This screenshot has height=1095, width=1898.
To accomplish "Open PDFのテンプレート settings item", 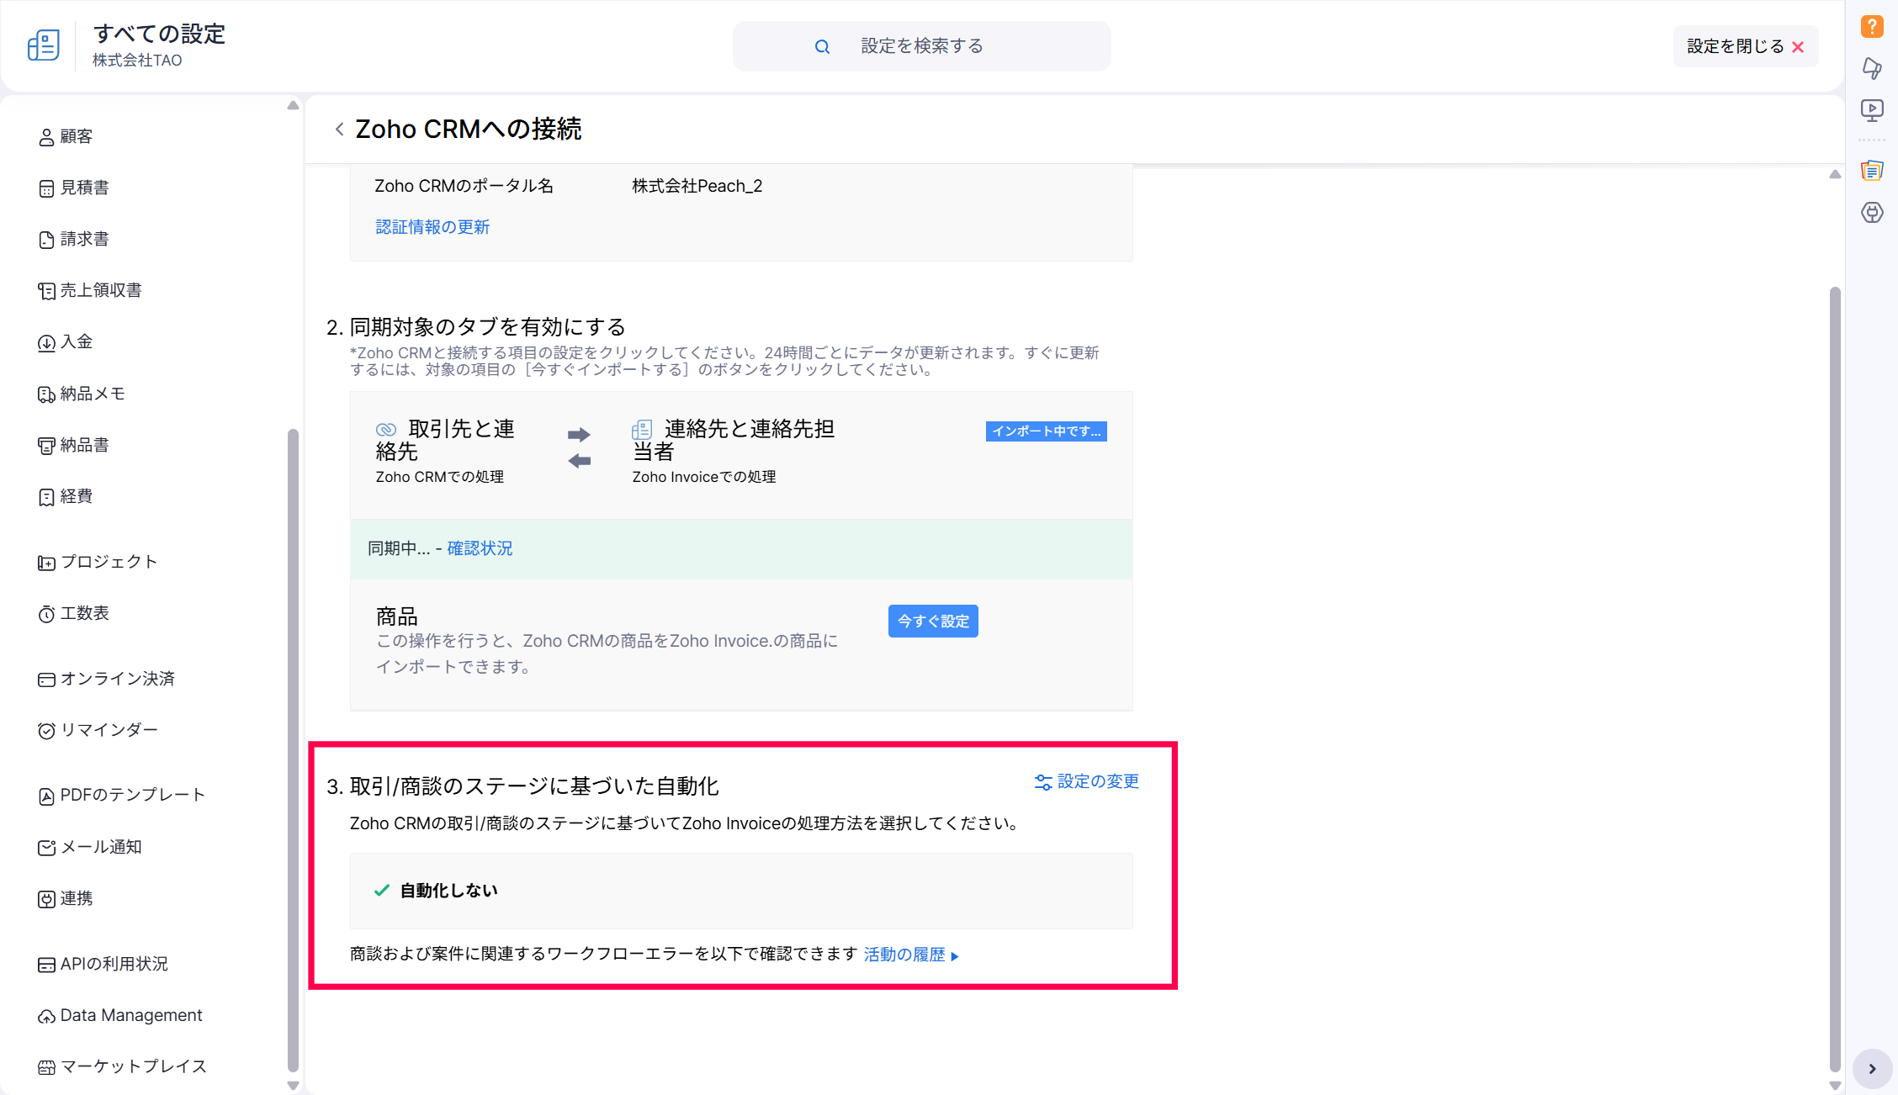I will tap(132, 795).
